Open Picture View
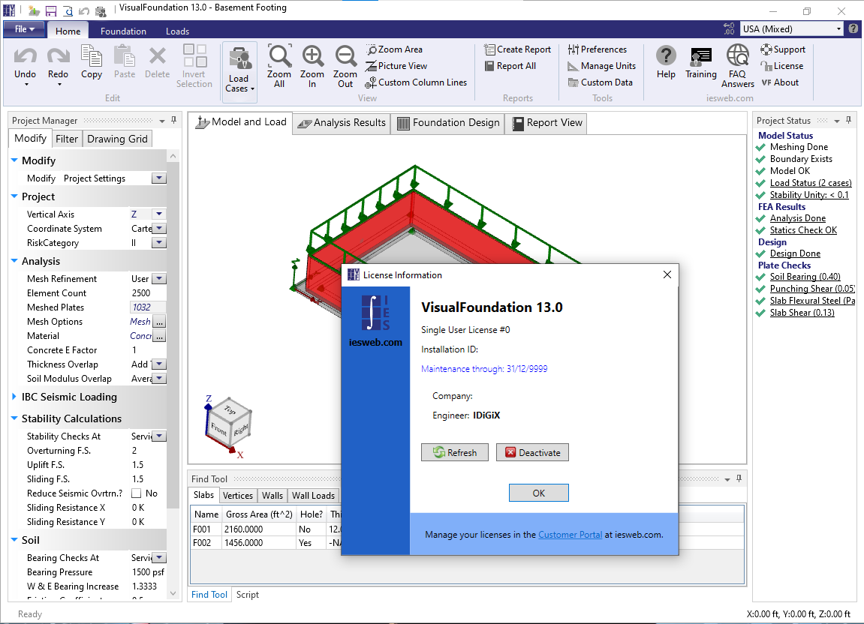Screen dimensions: 864x624 [396, 66]
